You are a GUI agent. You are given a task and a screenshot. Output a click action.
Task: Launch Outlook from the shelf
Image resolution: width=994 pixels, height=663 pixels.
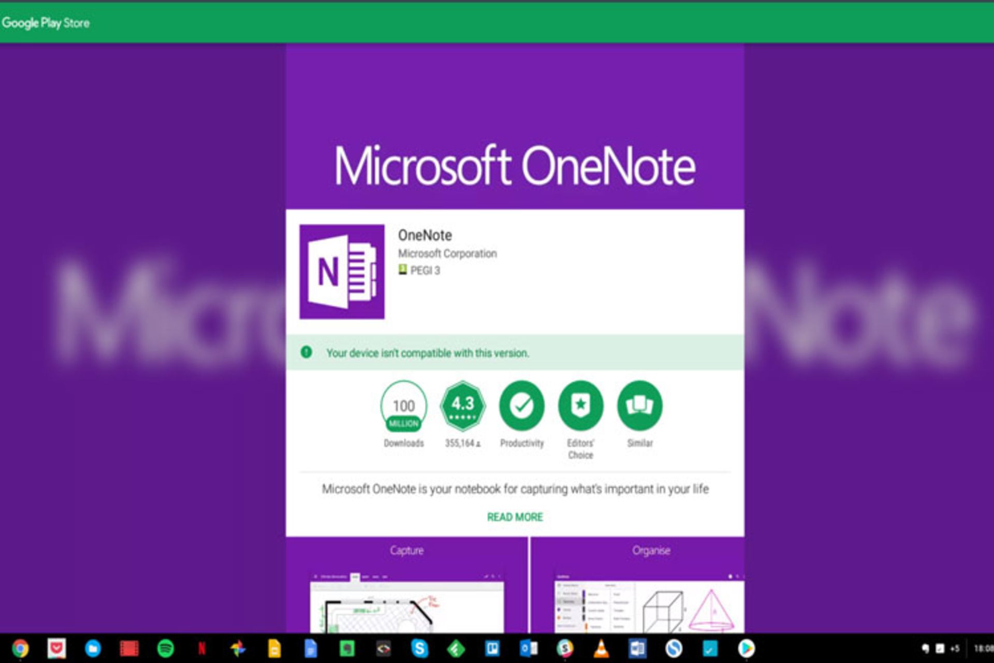pos(529,648)
